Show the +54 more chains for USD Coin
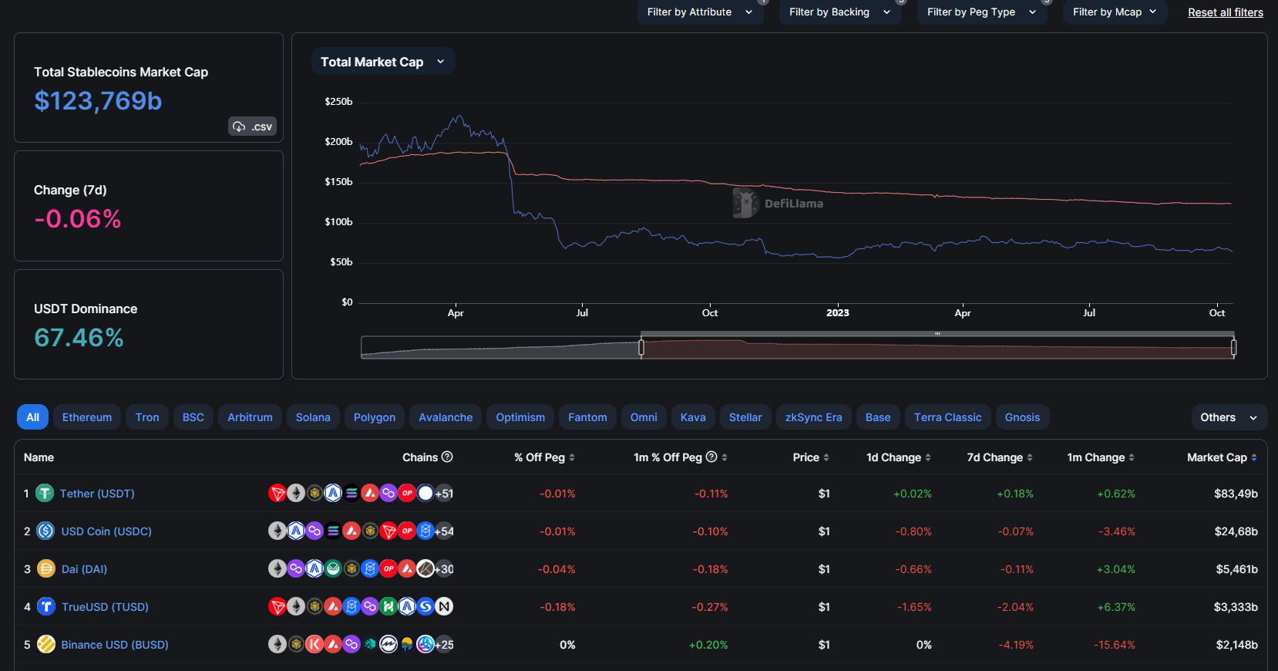The width and height of the screenshot is (1278, 671). (444, 531)
